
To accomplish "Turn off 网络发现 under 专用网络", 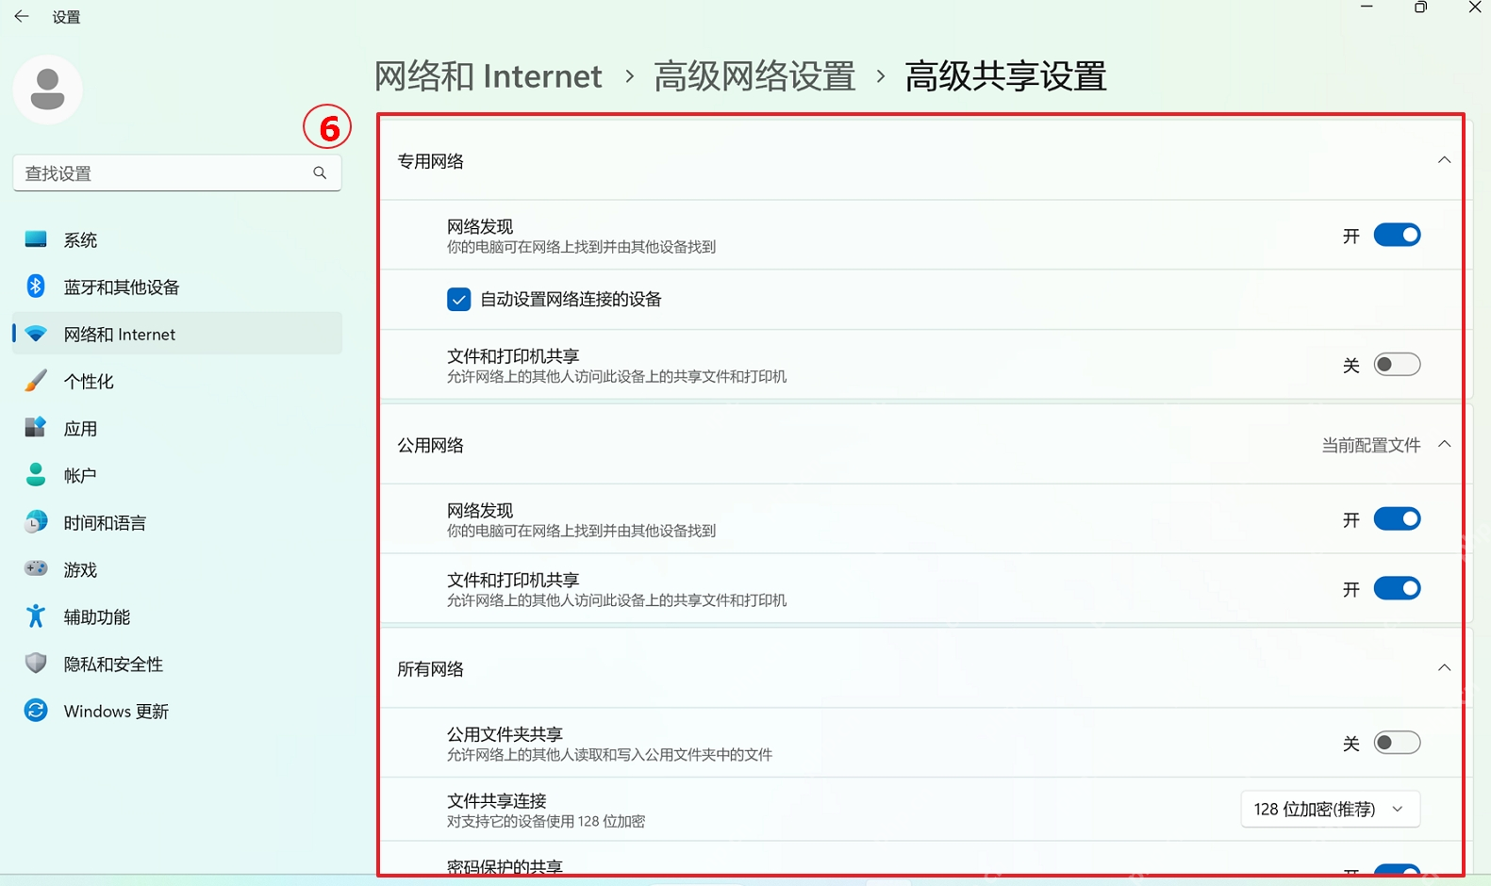I will click(x=1397, y=235).
